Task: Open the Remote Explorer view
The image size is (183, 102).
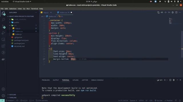Action: coord(3,40)
